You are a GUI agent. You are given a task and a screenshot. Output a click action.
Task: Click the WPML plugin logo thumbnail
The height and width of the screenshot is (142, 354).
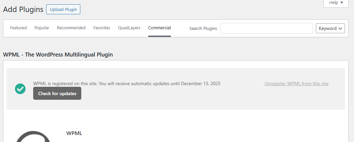point(34,136)
